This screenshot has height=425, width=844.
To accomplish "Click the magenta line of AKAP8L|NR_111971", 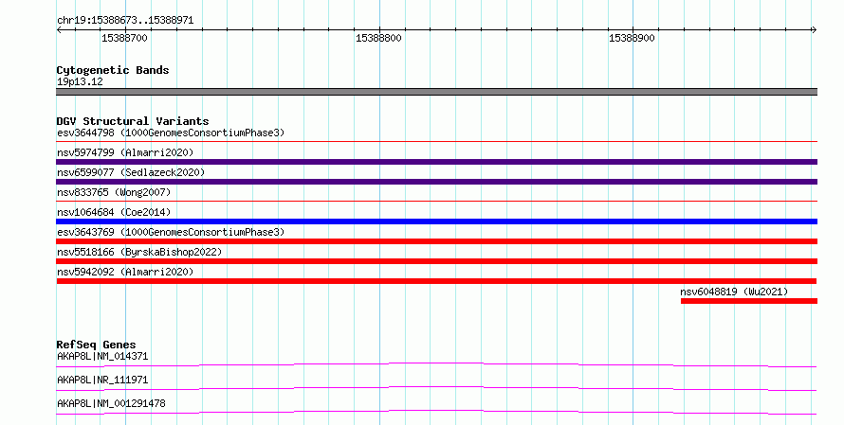I will [436, 388].
